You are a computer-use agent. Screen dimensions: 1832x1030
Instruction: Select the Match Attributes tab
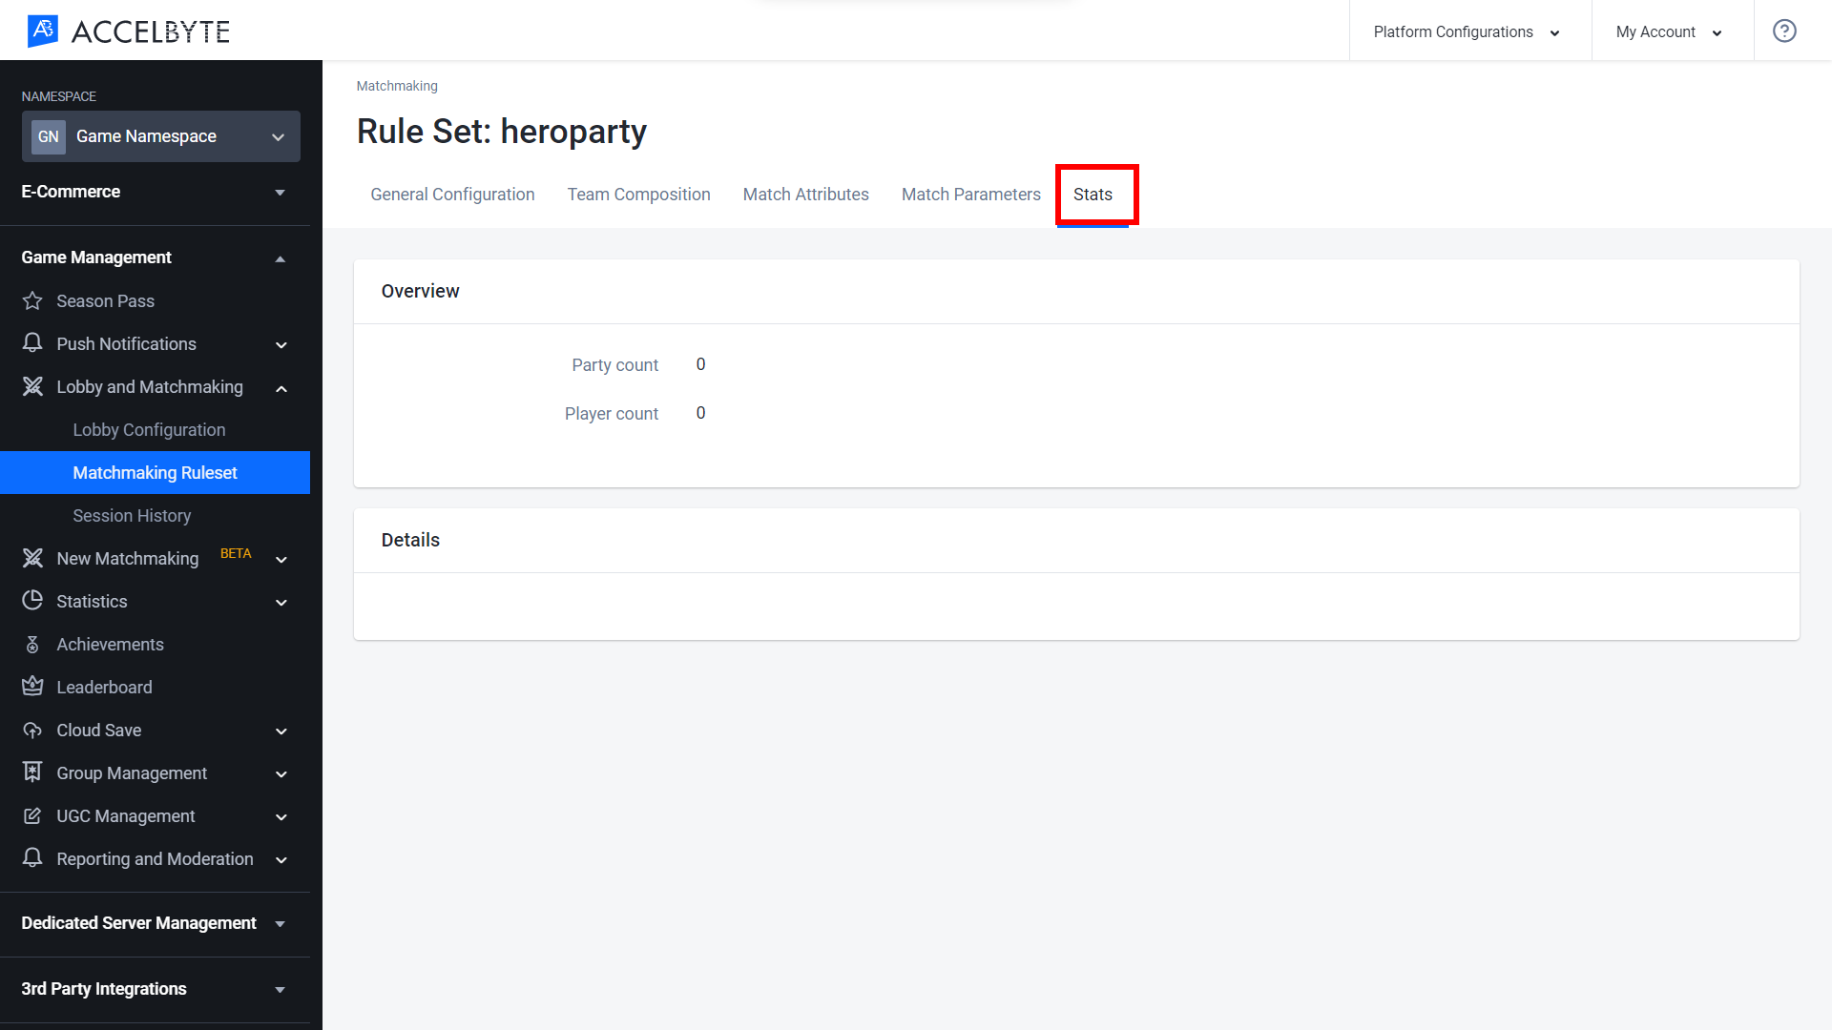(x=806, y=195)
